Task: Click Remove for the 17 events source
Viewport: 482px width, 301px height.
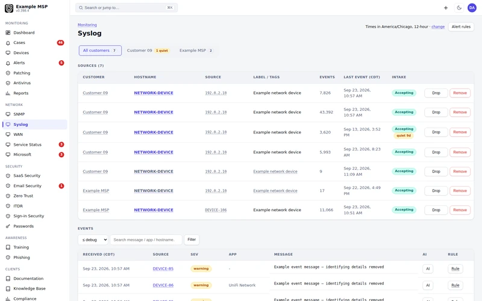Action: pyautogui.click(x=460, y=191)
